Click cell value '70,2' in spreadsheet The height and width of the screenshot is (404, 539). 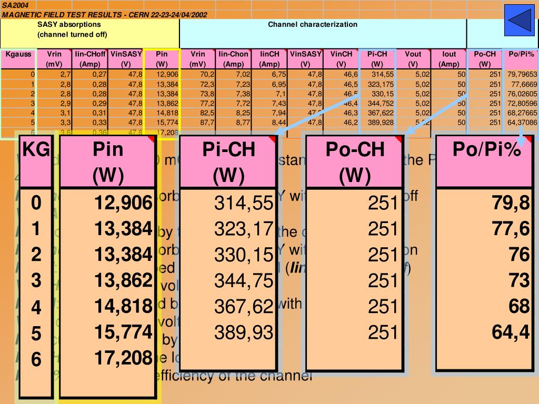pos(207,74)
